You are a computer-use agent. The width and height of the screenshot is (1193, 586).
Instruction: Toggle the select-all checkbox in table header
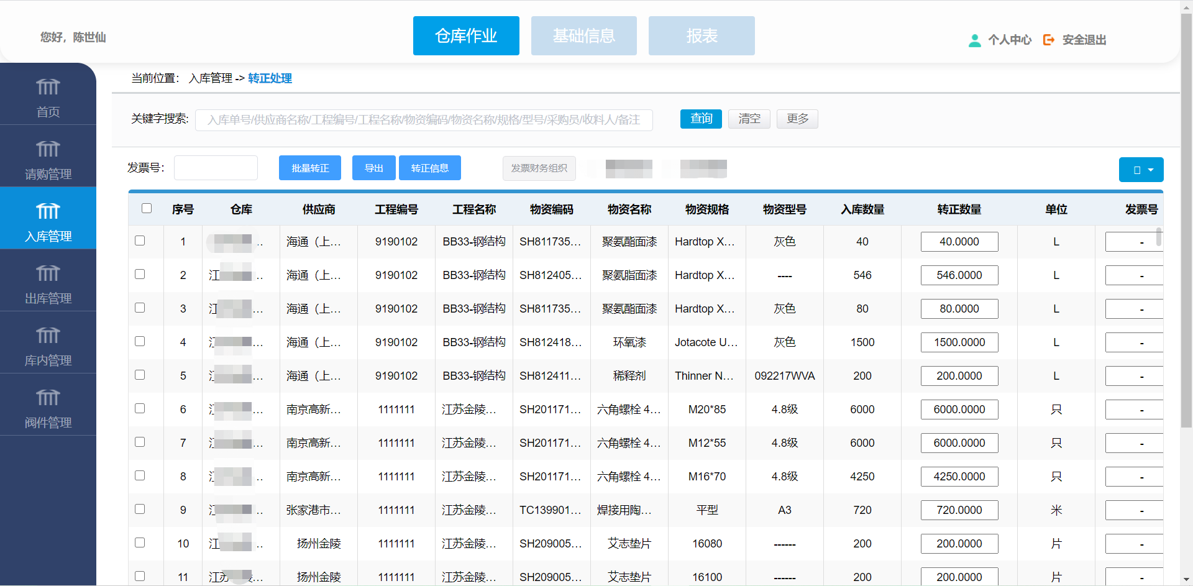(x=147, y=208)
